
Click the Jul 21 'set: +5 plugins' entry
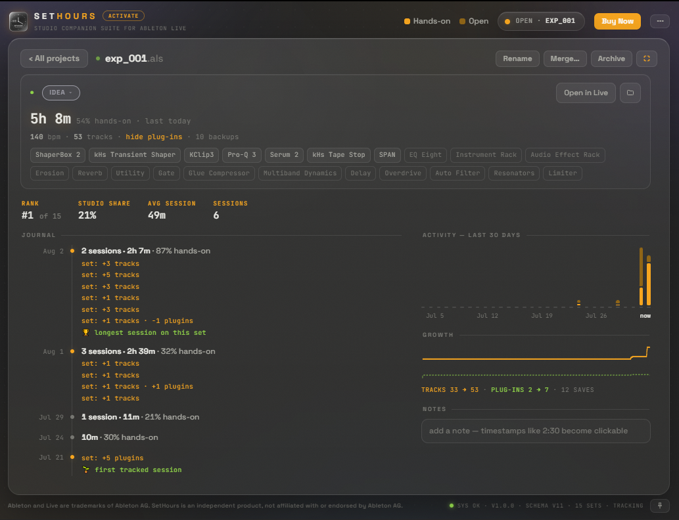point(112,458)
